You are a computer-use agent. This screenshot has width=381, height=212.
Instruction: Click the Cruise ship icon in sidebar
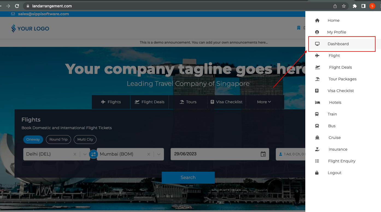tap(317, 138)
